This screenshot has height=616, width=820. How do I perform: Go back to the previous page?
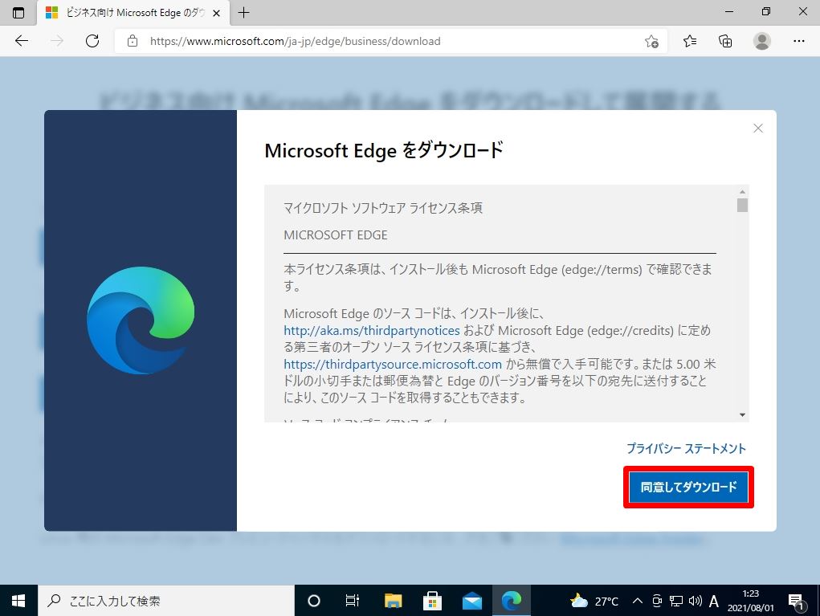click(x=22, y=41)
